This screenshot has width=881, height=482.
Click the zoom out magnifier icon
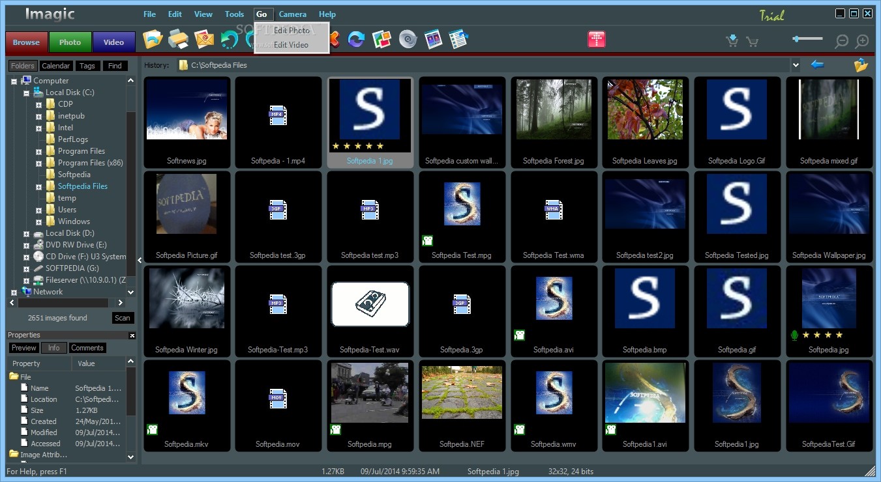pyautogui.click(x=842, y=41)
